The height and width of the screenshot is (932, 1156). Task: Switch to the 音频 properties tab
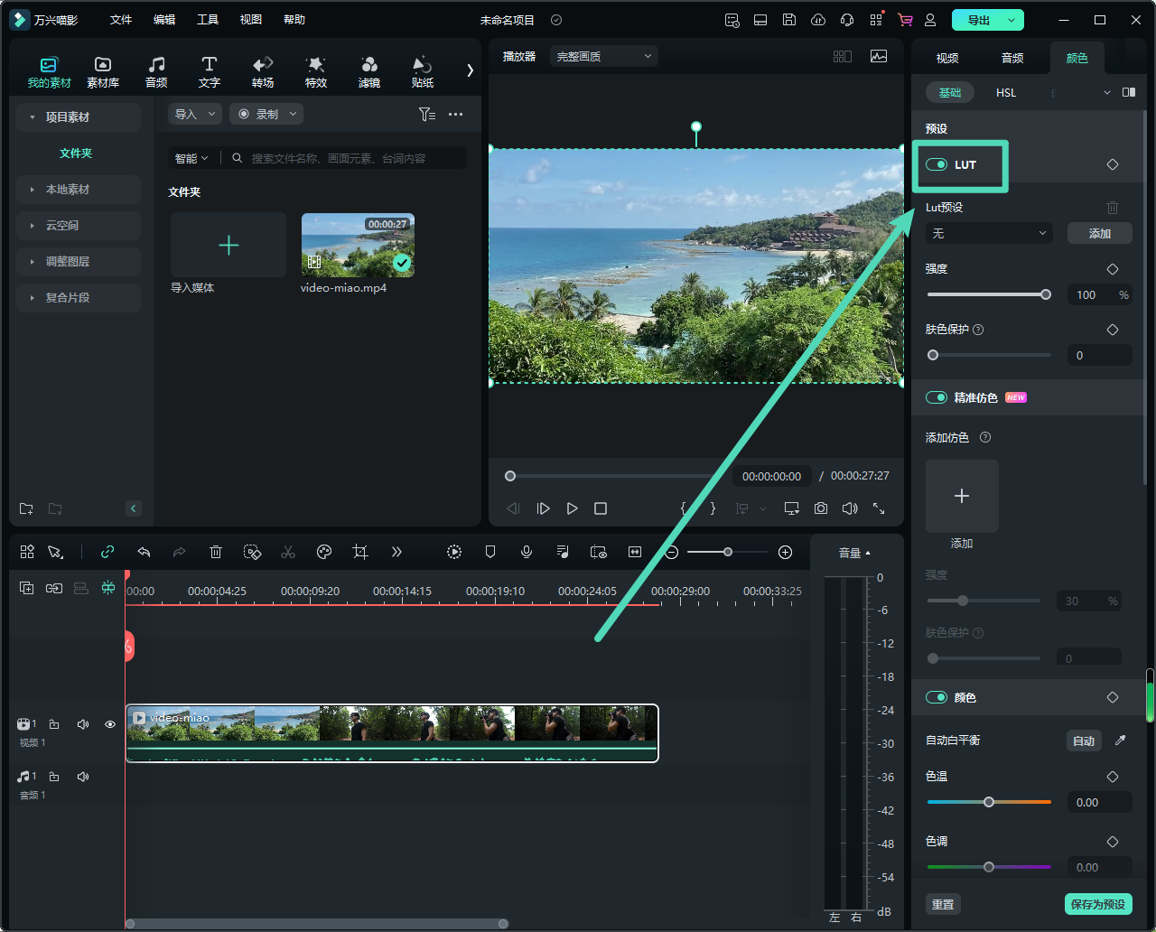click(1012, 58)
